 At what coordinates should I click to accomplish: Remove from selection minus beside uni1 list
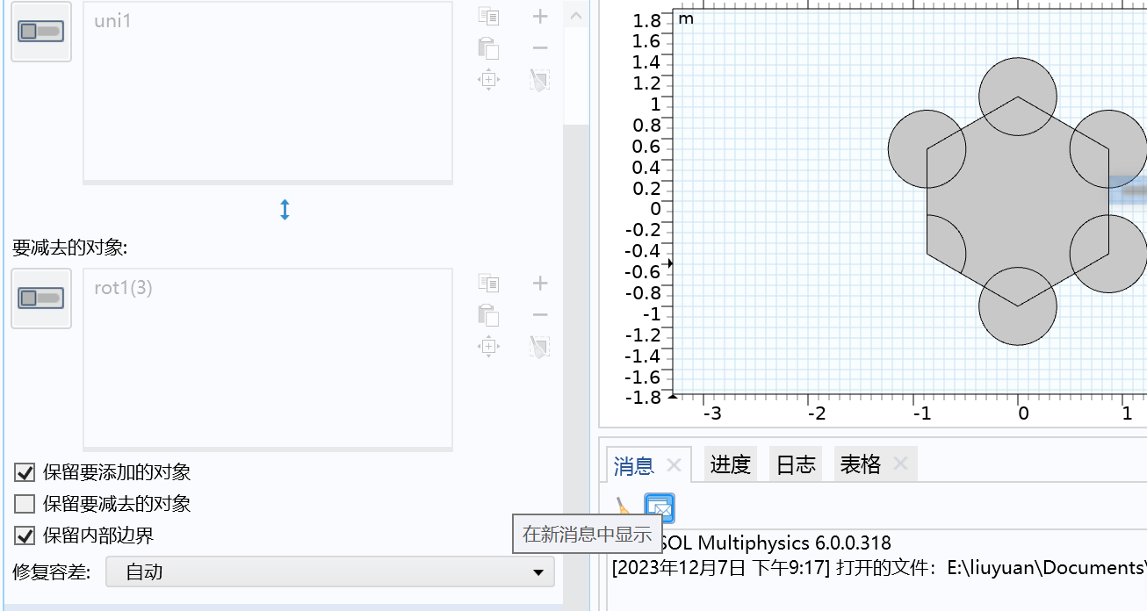pyautogui.click(x=540, y=48)
